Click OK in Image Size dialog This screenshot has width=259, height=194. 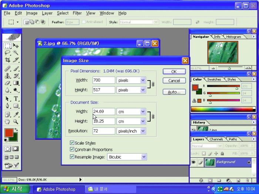(x=174, y=72)
